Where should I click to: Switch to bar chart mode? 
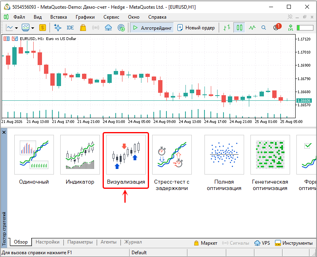[x=227, y=27]
